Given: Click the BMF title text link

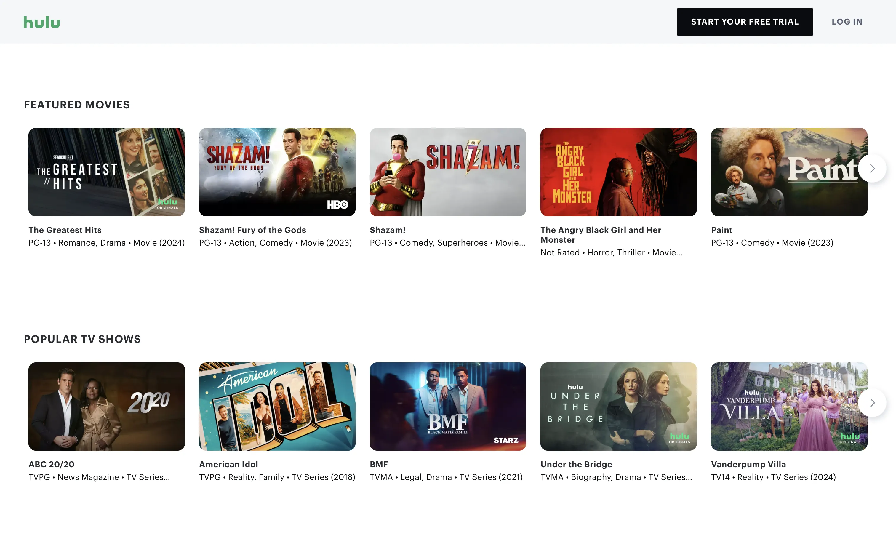Looking at the screenshot, I should (x=379, y=465).
